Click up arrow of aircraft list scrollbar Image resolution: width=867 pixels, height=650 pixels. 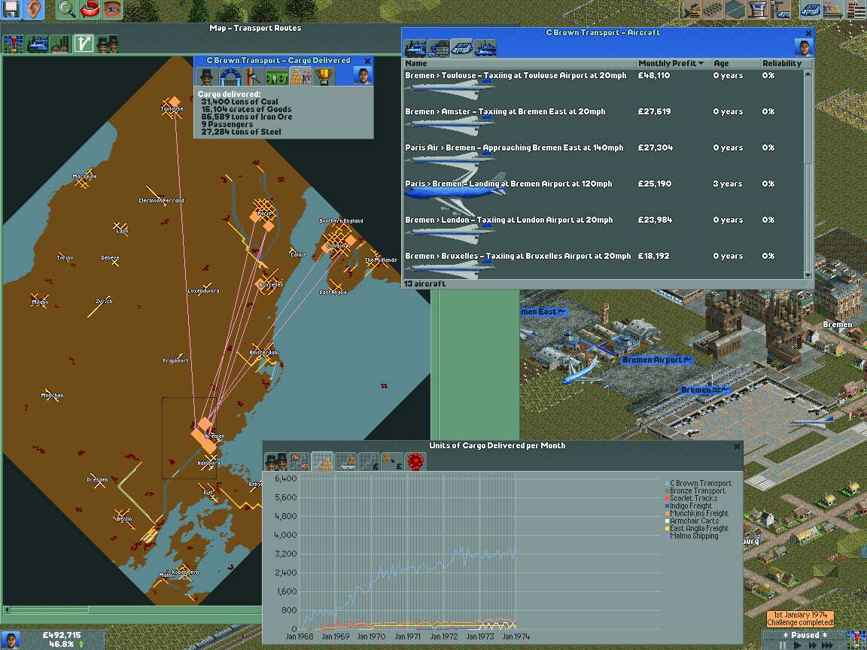[x=808, y=74]
